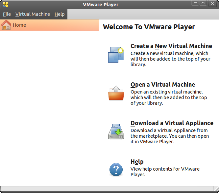Click text 'View help contents for VMware'
This screenshot has width=219, height=193.
165,169
